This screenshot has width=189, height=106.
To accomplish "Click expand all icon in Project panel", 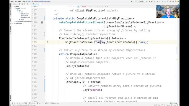I will (22, 4).
